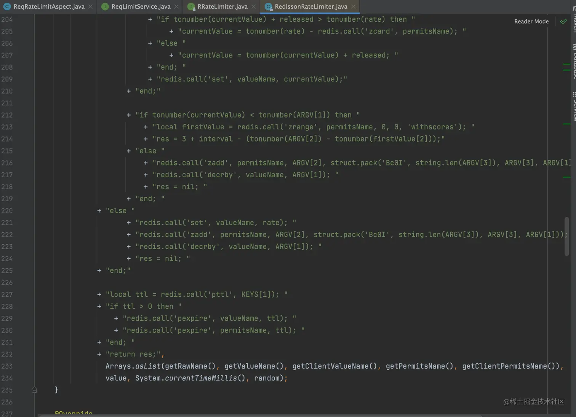The height and width of the screenshot is (417, 576).
Task: Click line number 212 in the gutter
Action: [x=7, y=115]
